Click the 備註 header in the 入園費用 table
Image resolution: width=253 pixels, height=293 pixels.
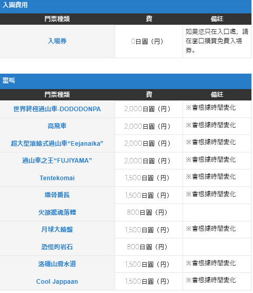(x=217, y=19)
